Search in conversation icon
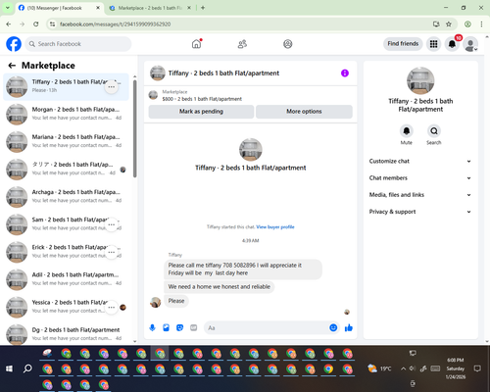Image resolution: width=490 pixels, height=392 pixels. [x=434, y=131]
